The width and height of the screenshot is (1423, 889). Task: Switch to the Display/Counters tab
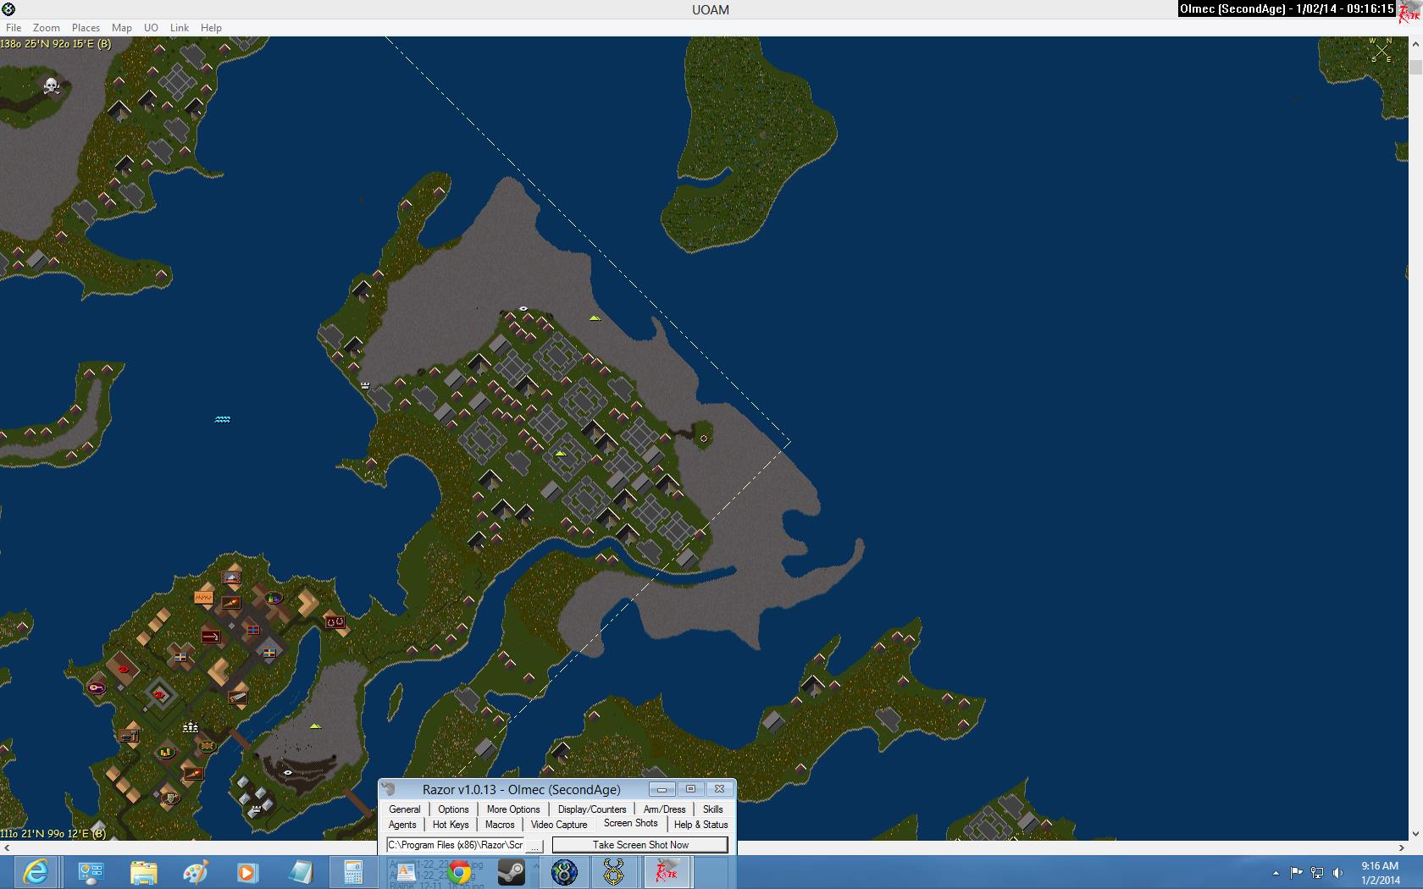(591, 809)
